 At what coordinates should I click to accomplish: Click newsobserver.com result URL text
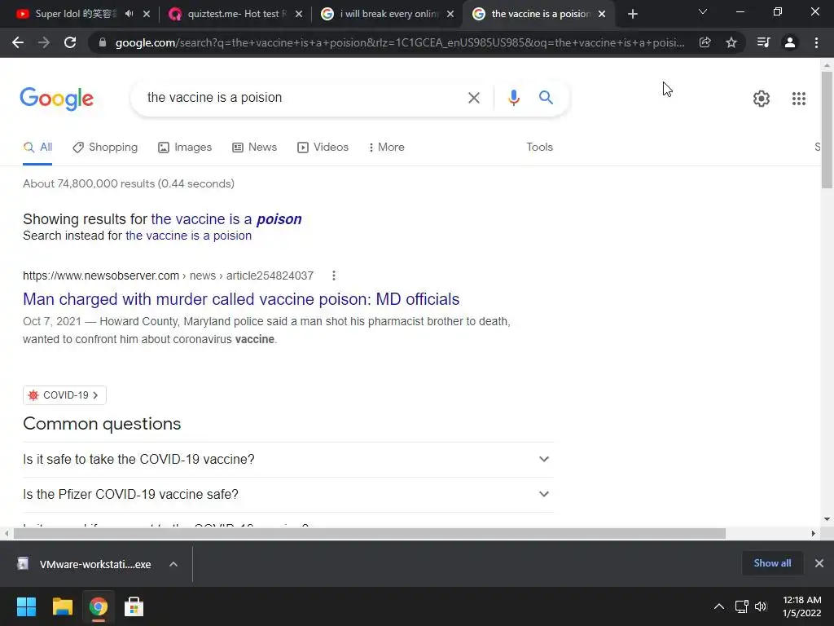coord(168,276)
